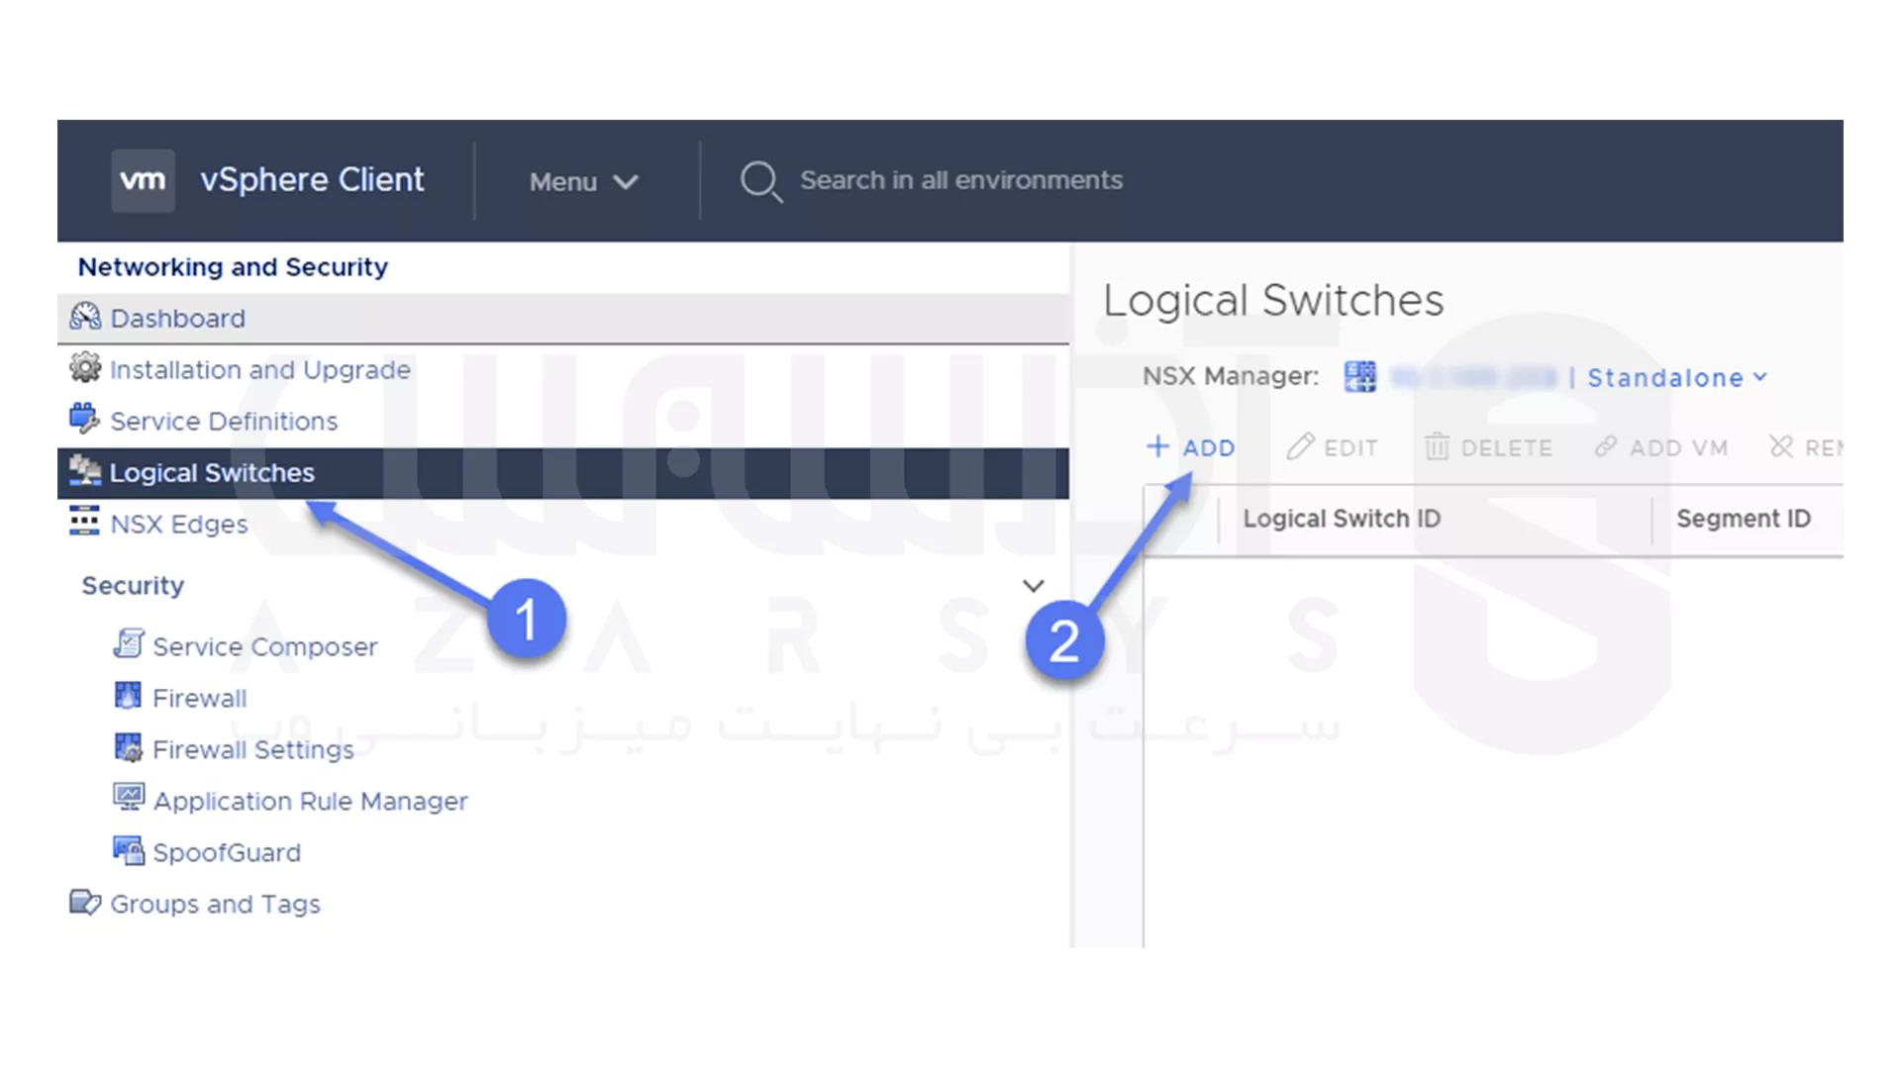Screen dimensions: 1901x1069
Task: Click the Logical Switches page title
Action: 1273,301
